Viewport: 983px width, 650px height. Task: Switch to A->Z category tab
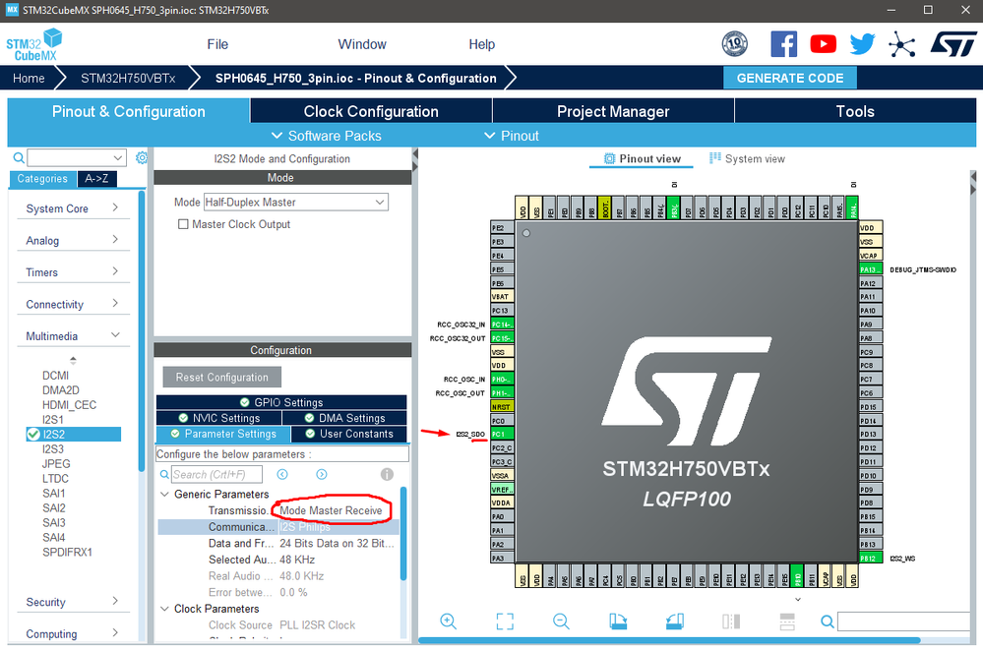(96, 179)
